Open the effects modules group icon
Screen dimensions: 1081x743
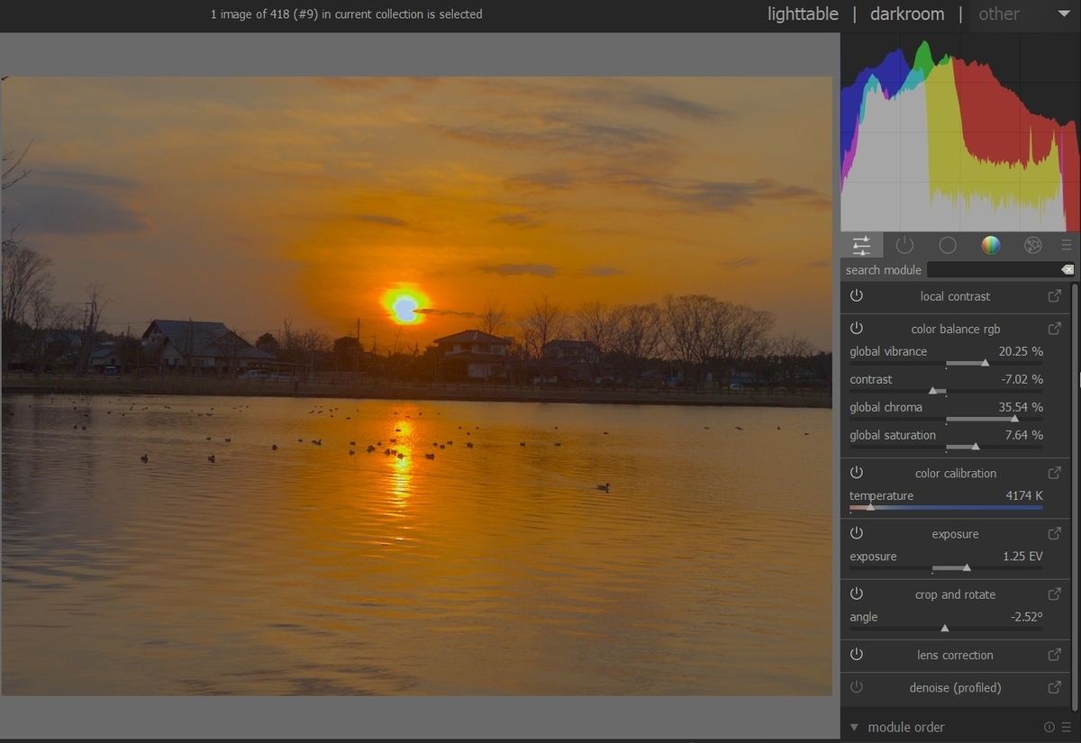tap(1033, 245)
